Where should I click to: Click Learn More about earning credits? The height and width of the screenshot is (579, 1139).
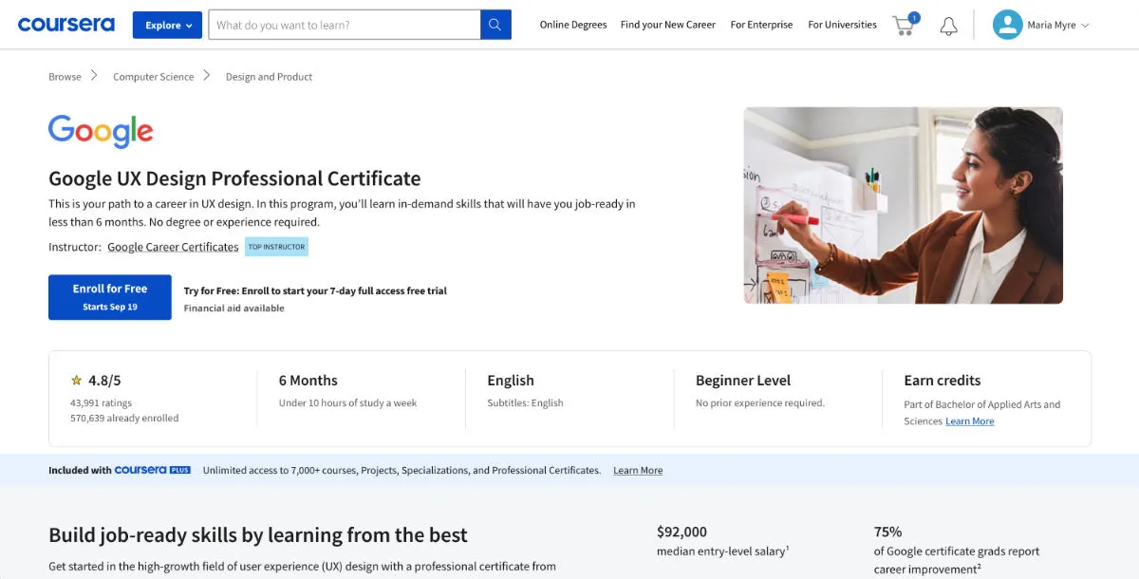[x=969, y=420]
